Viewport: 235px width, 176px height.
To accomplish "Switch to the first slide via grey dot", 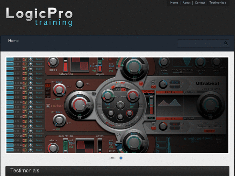I will tap(112, 158).
